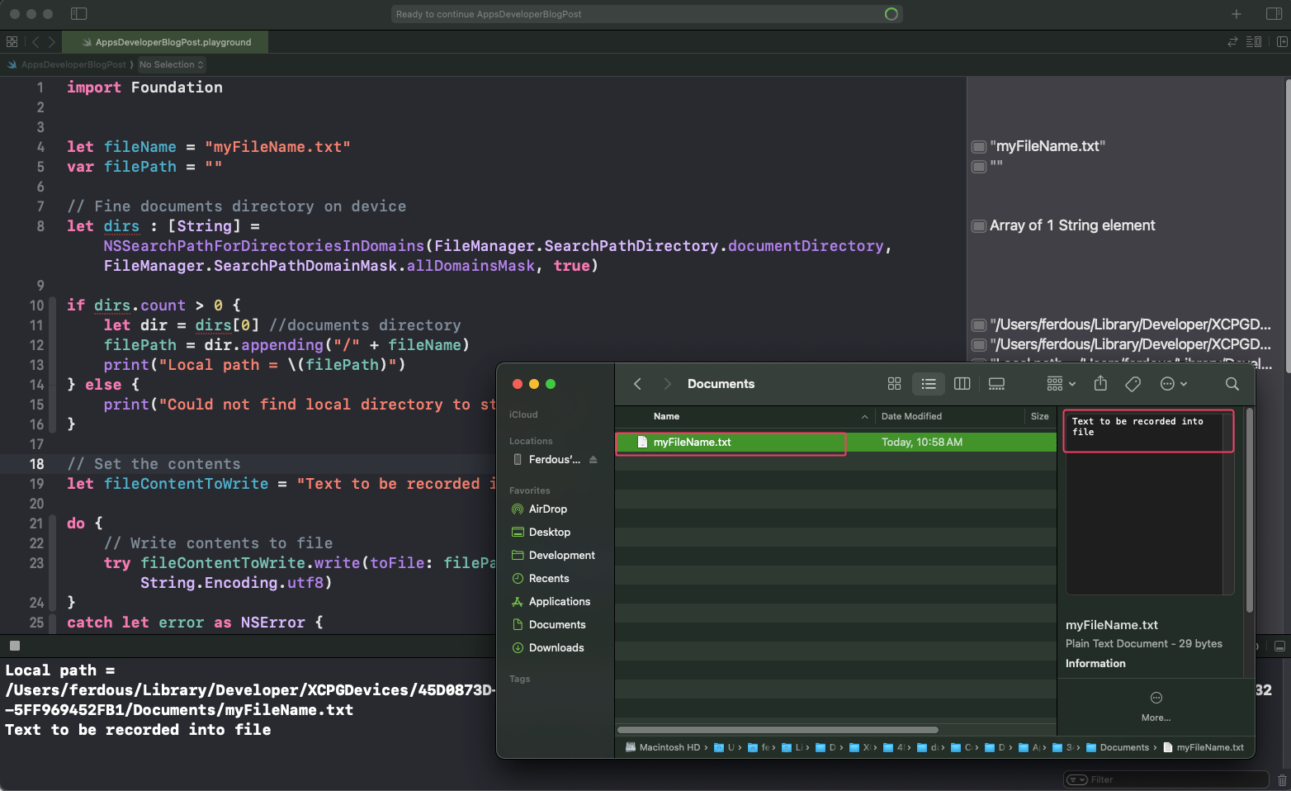
Task: Select the AppsDeveloperBlogPost.playground tab
Action: coord(165,40)
